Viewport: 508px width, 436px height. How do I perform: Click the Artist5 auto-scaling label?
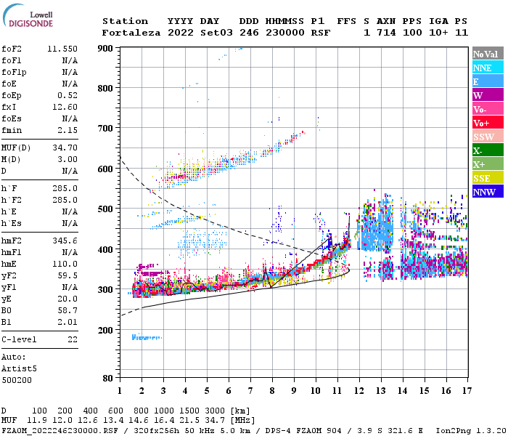(19, 369)
